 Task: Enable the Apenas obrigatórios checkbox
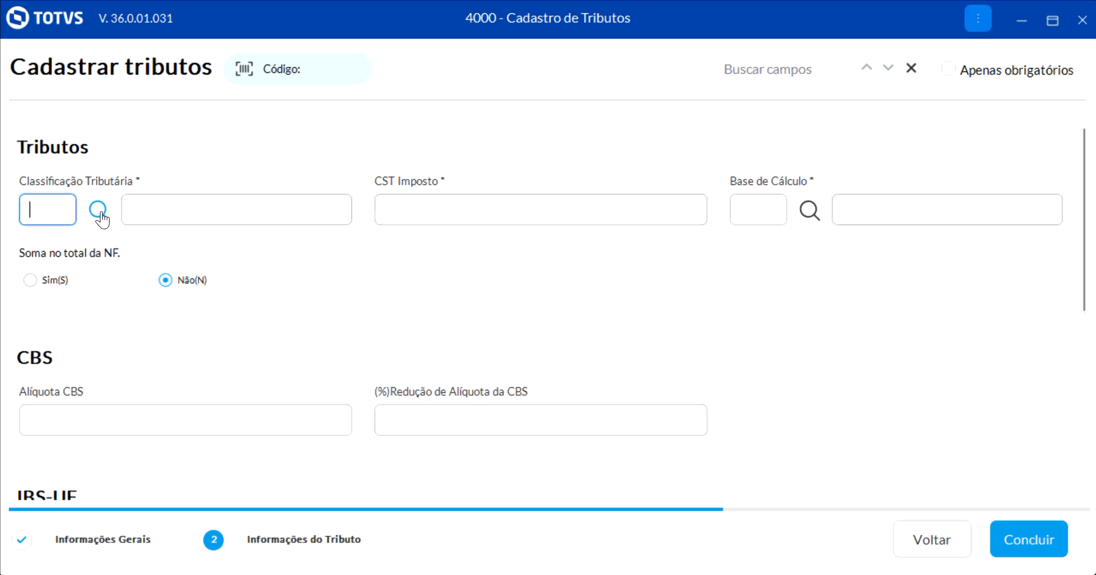(x=948, y=69)
